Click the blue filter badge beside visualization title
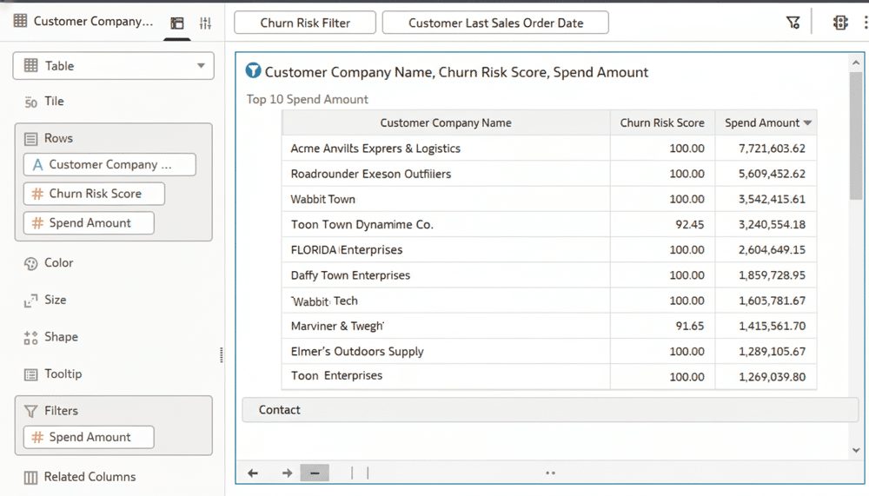 tap(254, 71)
